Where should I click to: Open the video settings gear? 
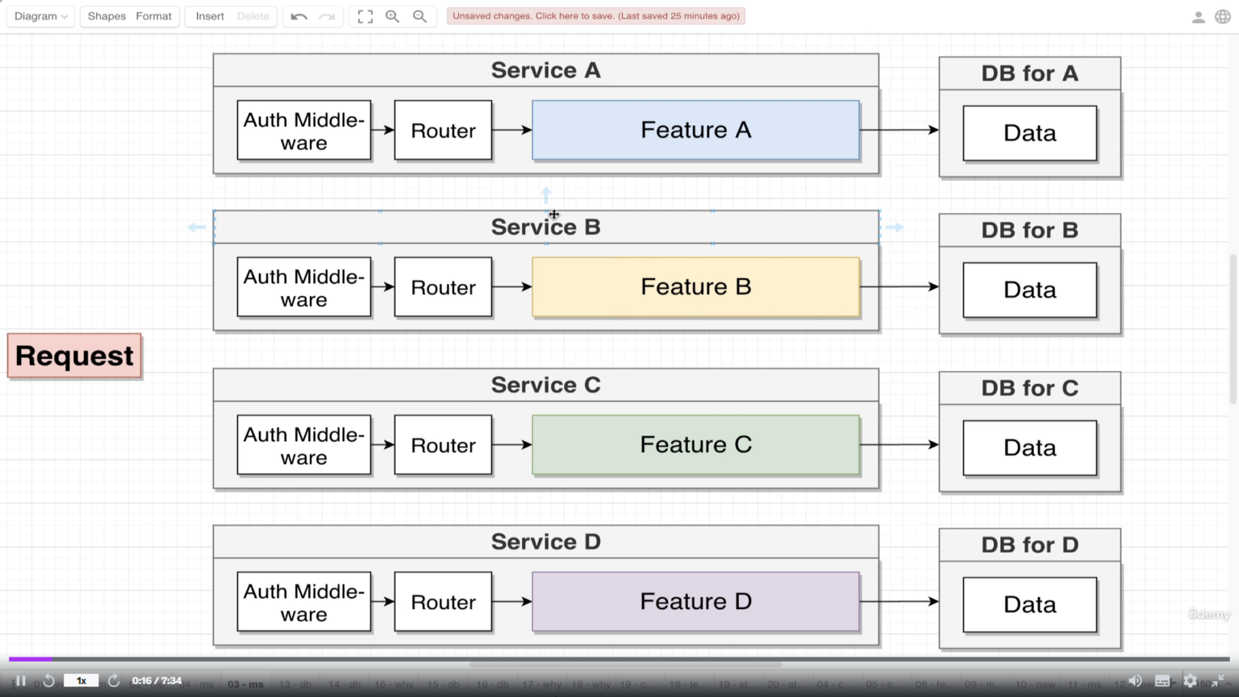click(1190, 681)
